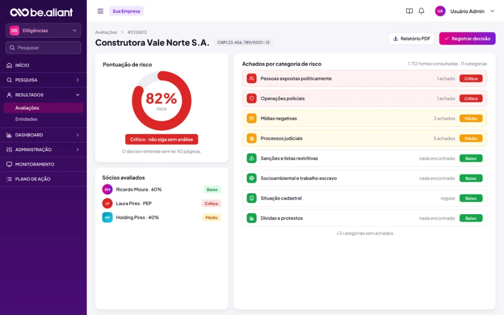Click the Pesquisa magnifier icon in sidebar
This screenshot has width=504, height=315.
coord(9,80)
